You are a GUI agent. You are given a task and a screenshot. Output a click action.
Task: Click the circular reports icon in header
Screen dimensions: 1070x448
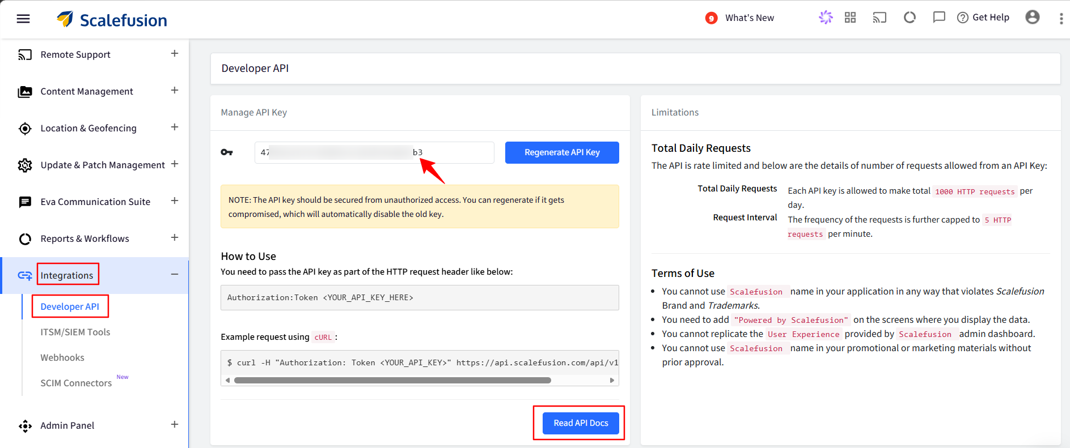click(910, 18)
